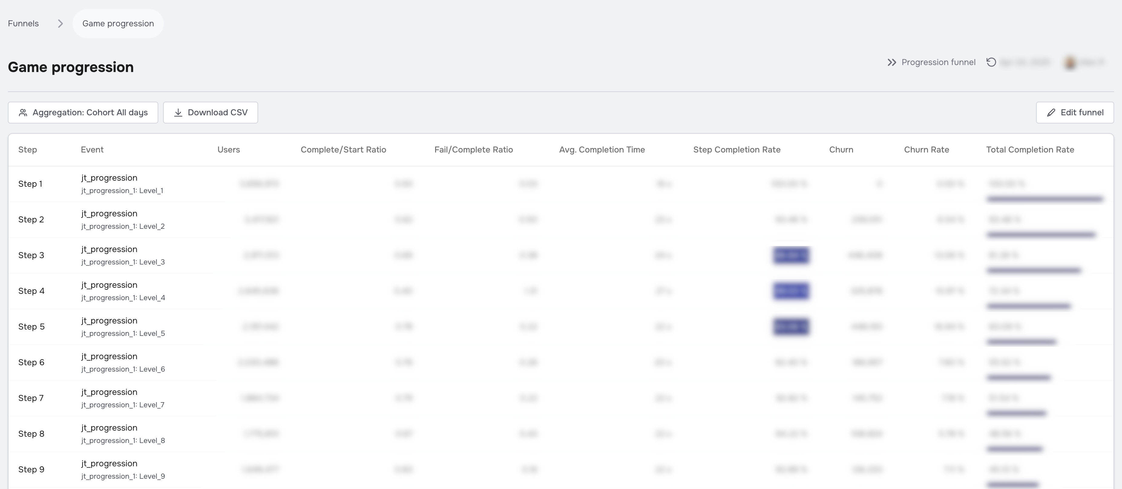The height and width of the screenshot is (489, 1122).
Task: Click Complete/Start Ratio column header
Action: click(x=343, y=149)
